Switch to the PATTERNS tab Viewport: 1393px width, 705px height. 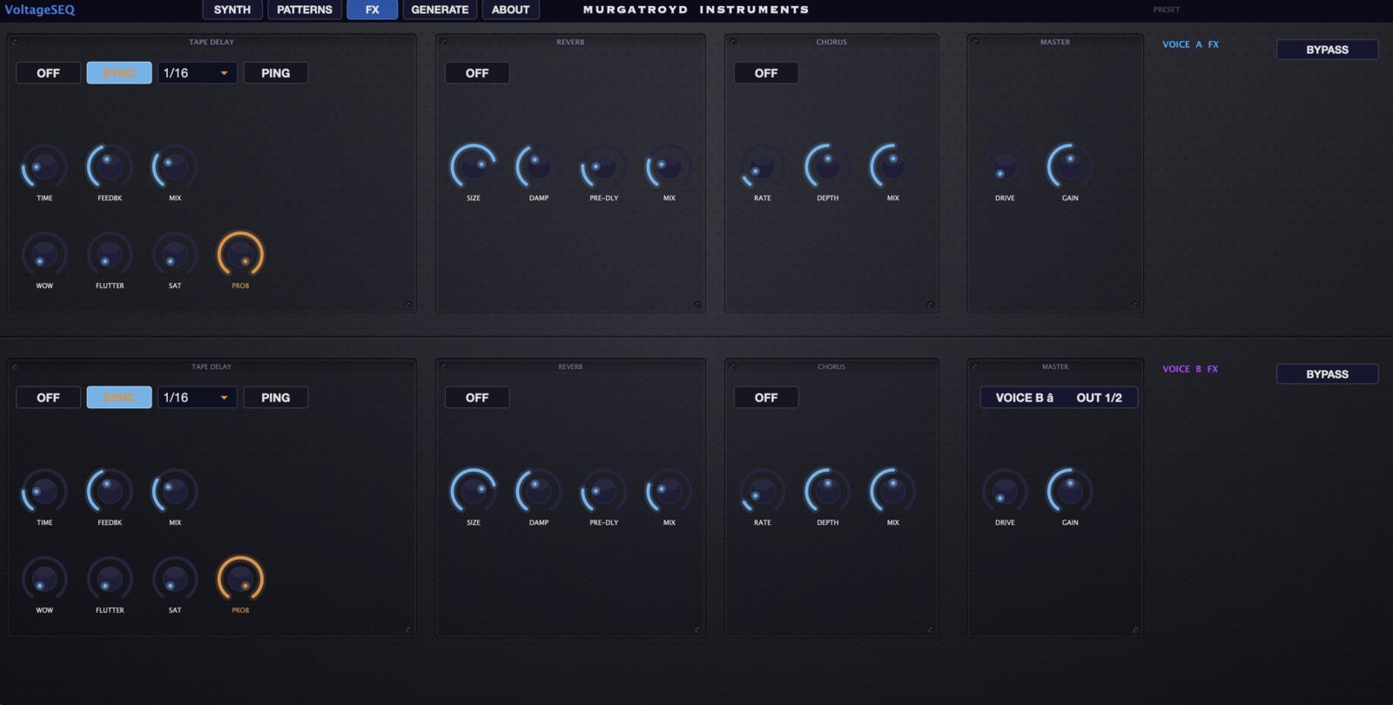pos(305,10)
